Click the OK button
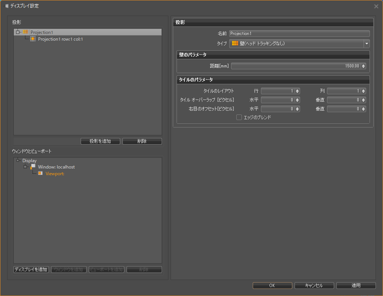383x296 pixels. (273, 286)
